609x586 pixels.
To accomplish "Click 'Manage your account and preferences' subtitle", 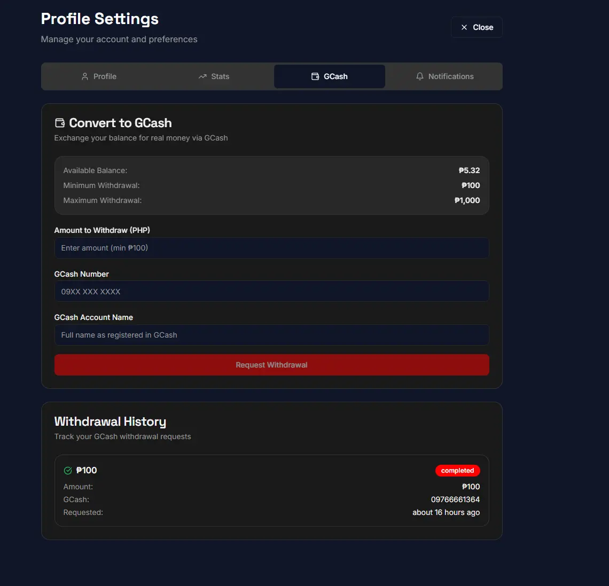I will [x=119, y=39].
